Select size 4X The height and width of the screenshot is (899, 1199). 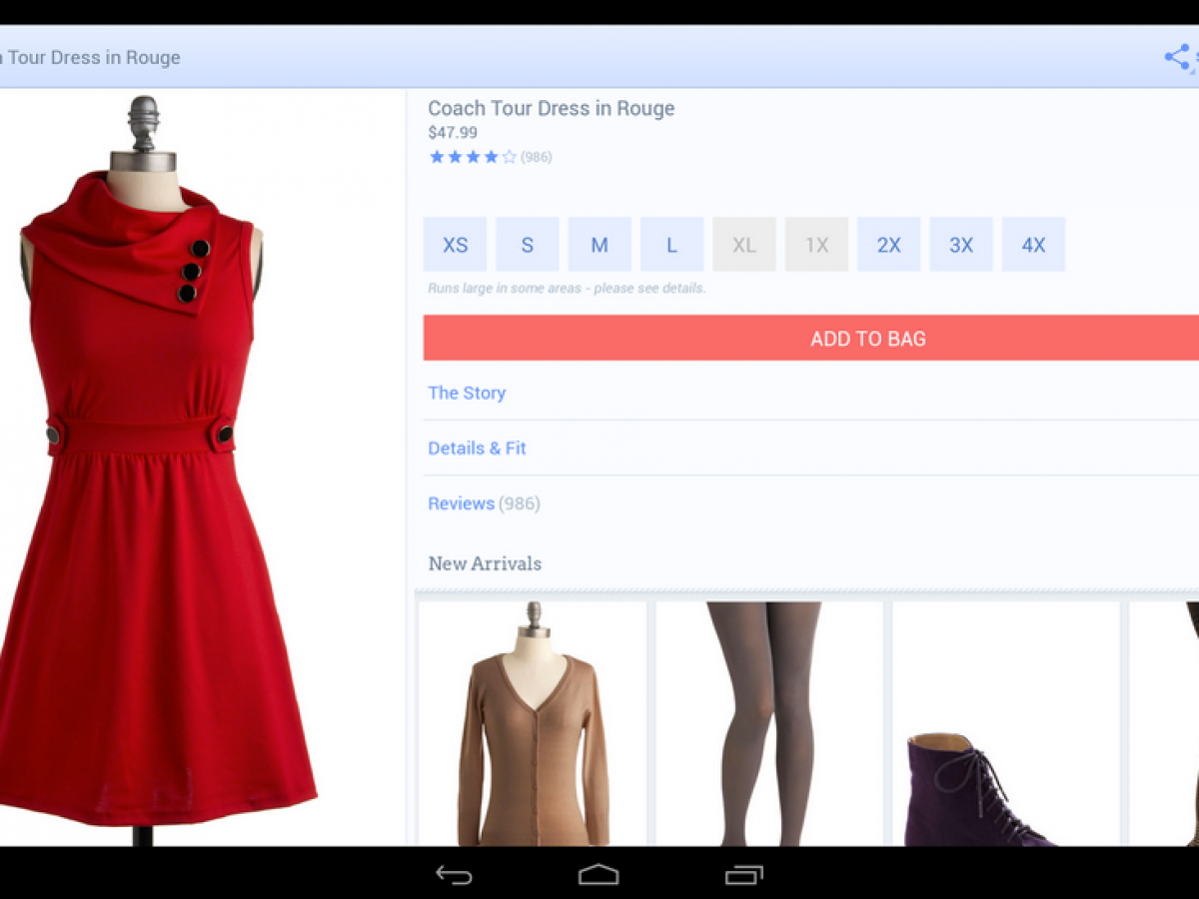(x=1033, y=245)
